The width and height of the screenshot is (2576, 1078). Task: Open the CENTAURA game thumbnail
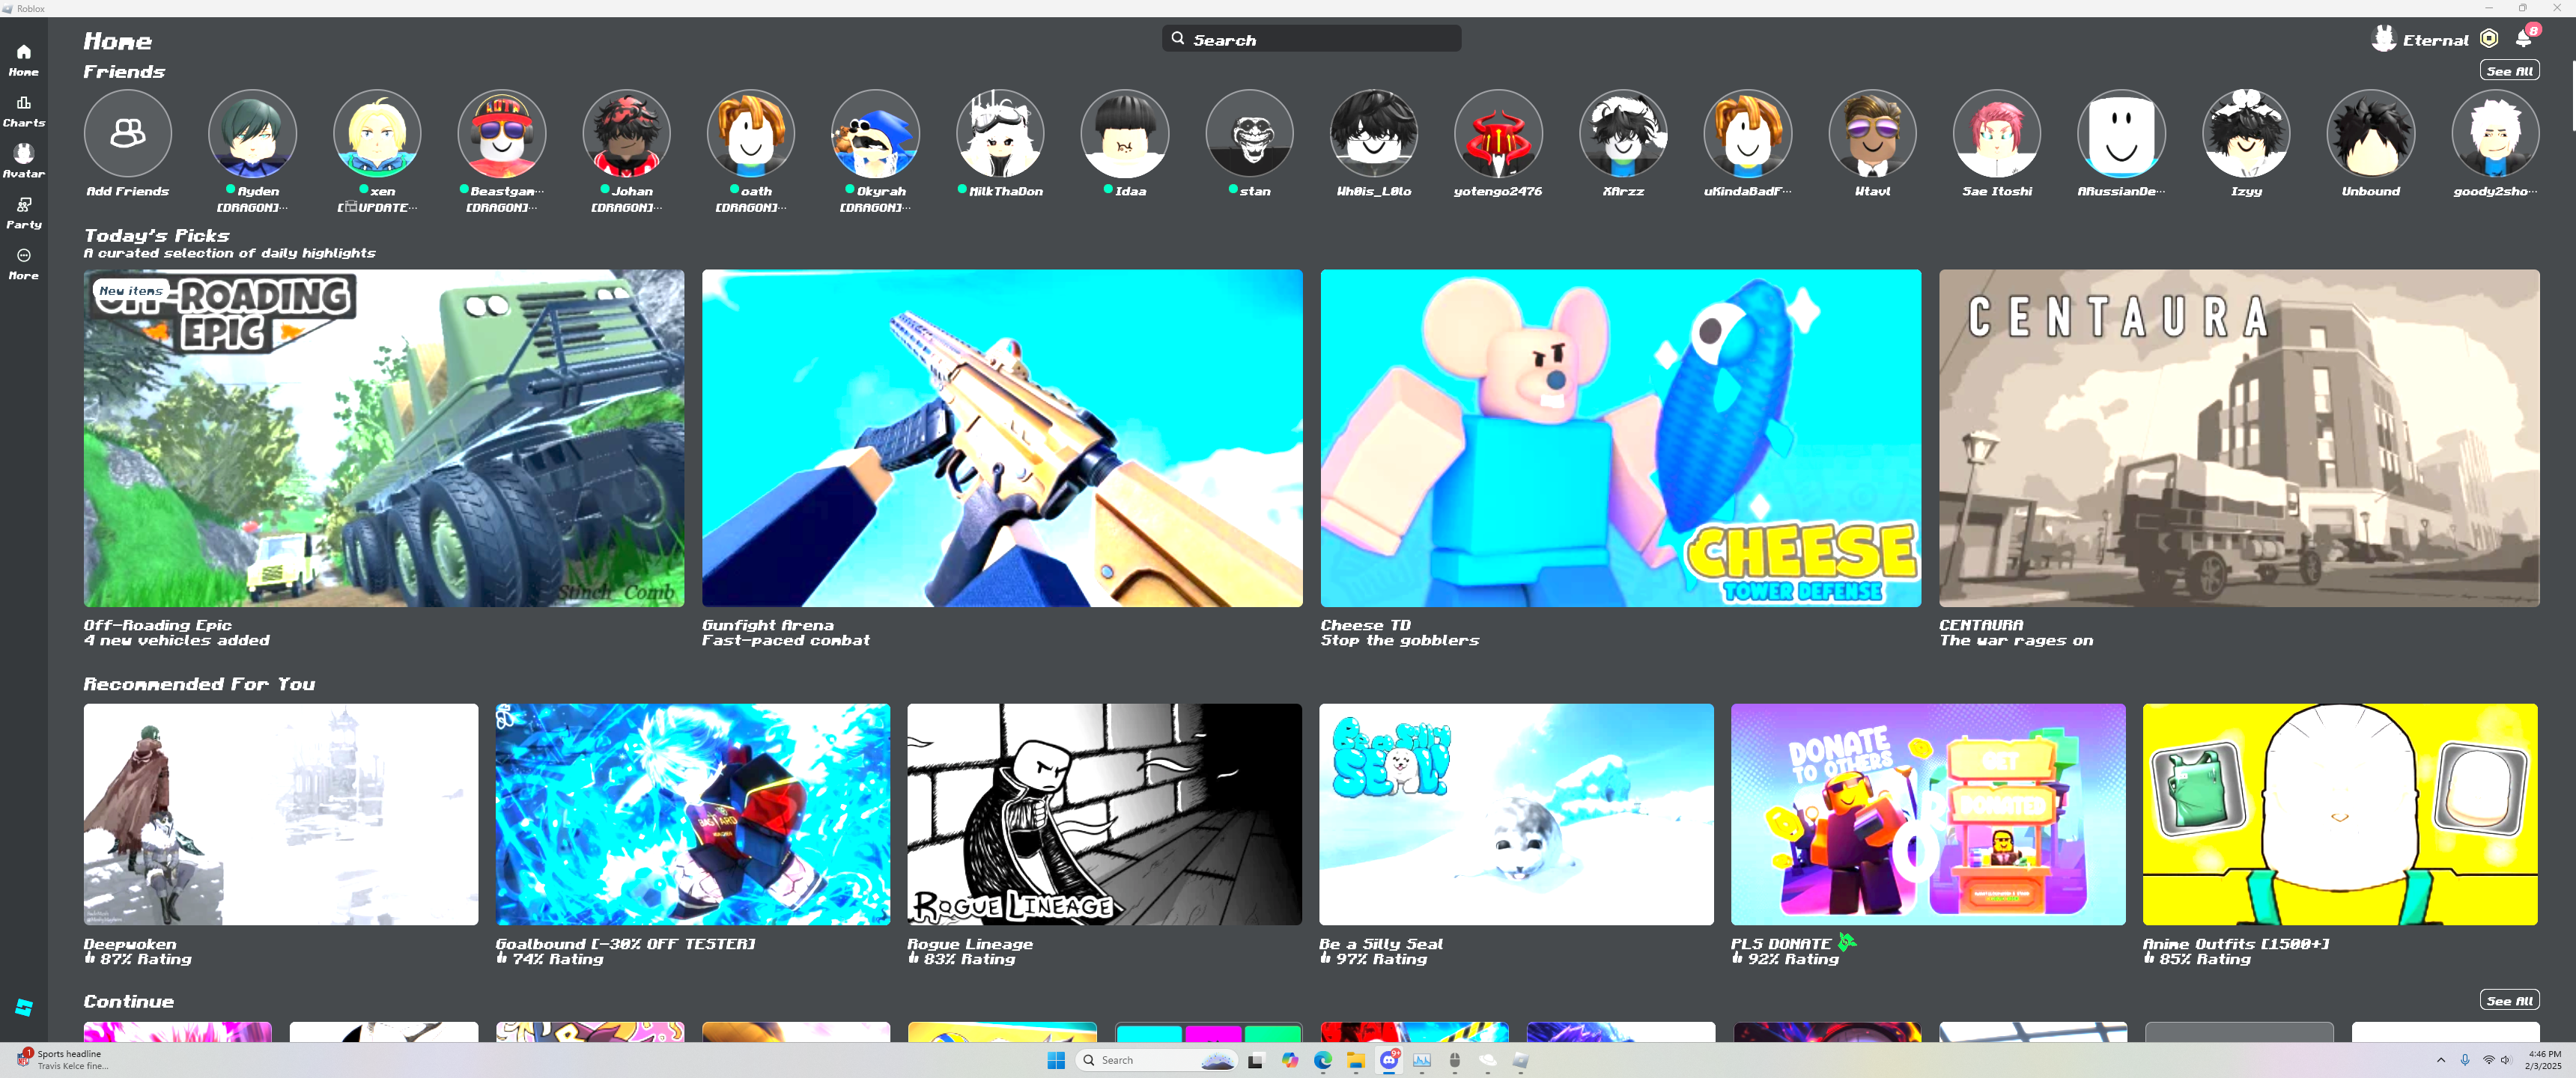click(2239, 438)
